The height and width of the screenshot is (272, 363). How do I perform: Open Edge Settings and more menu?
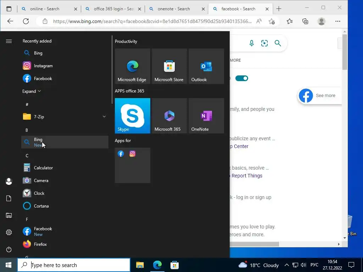(338, 21)
